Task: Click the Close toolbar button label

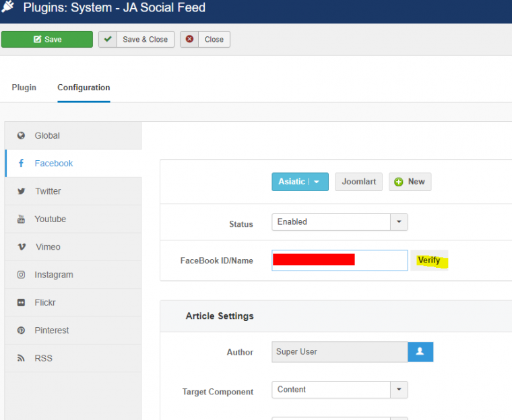Action: (x=214, y=40)
